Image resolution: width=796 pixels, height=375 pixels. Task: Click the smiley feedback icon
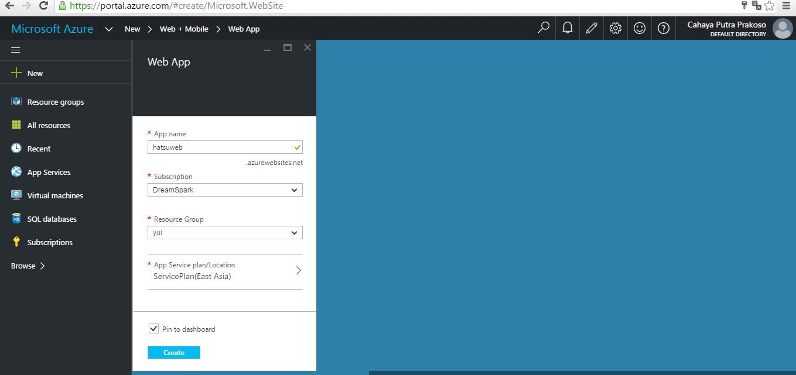tap(640, 27)
